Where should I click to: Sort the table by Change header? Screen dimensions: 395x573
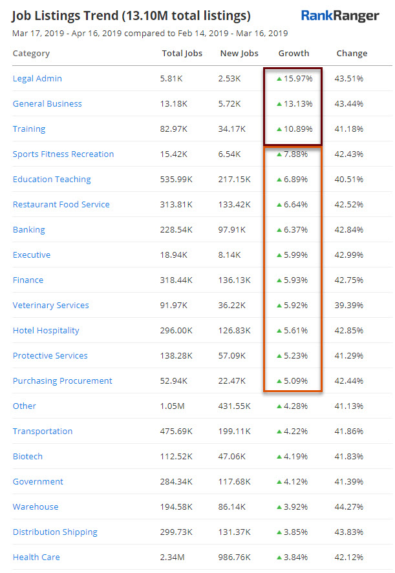tap(352, 54)
